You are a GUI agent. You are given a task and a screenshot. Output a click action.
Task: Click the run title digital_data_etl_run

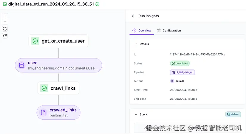(51, 4)
